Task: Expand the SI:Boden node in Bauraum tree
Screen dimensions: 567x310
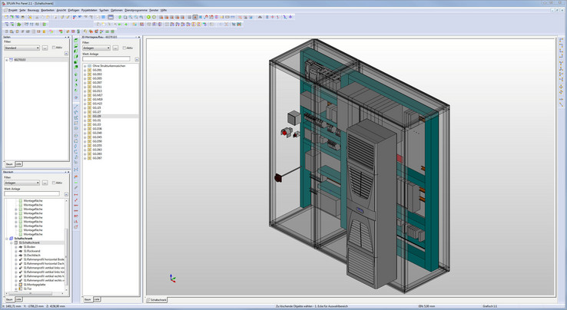Action: (x=16, y=246)
